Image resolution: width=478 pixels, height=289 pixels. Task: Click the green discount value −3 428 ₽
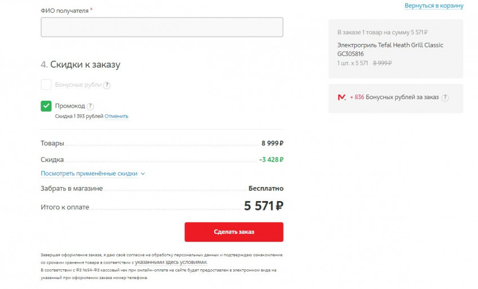click(271, 159)
